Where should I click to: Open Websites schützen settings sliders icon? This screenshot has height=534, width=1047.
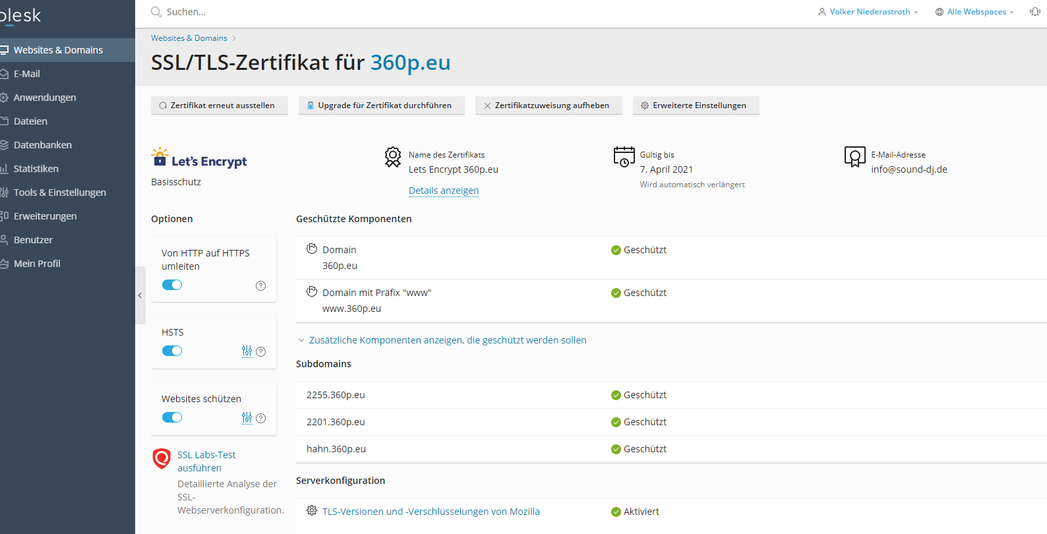point(247,418)
